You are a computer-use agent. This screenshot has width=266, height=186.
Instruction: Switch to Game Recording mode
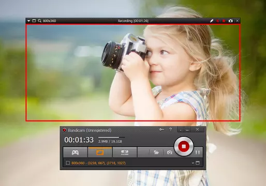[75, 152]
